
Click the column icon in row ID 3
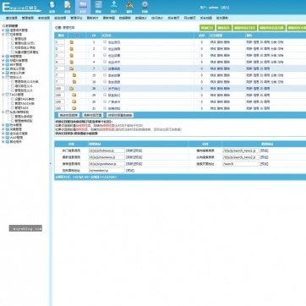tap(72, 56)
